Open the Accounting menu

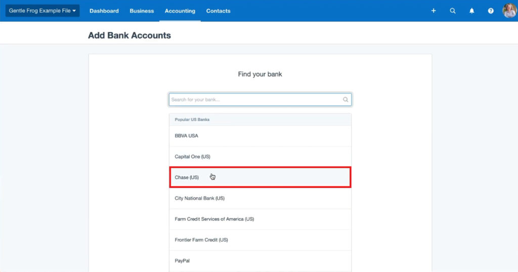tap(180, 11)
